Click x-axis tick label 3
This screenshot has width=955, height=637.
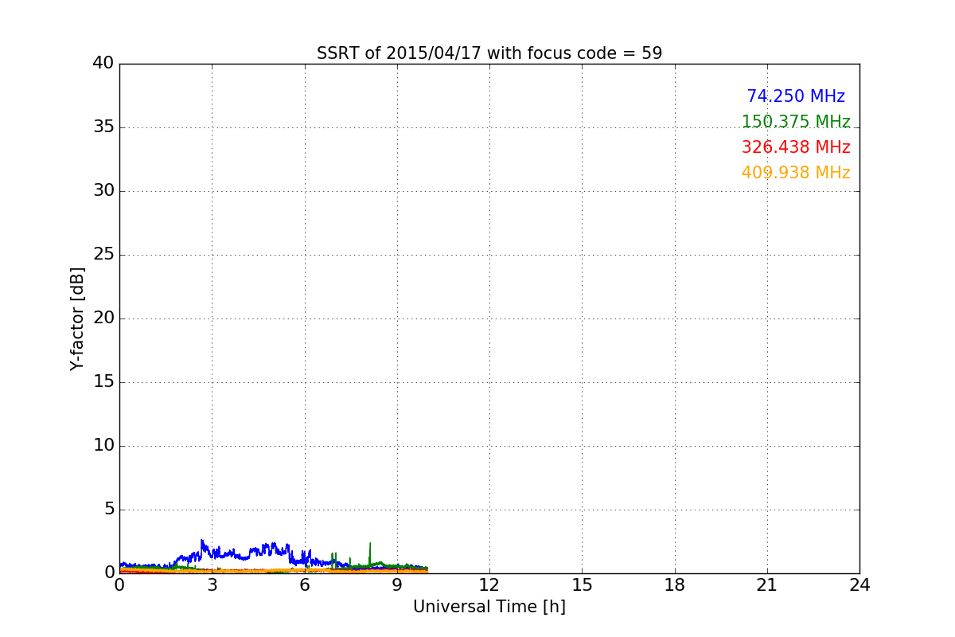(212, 585)
